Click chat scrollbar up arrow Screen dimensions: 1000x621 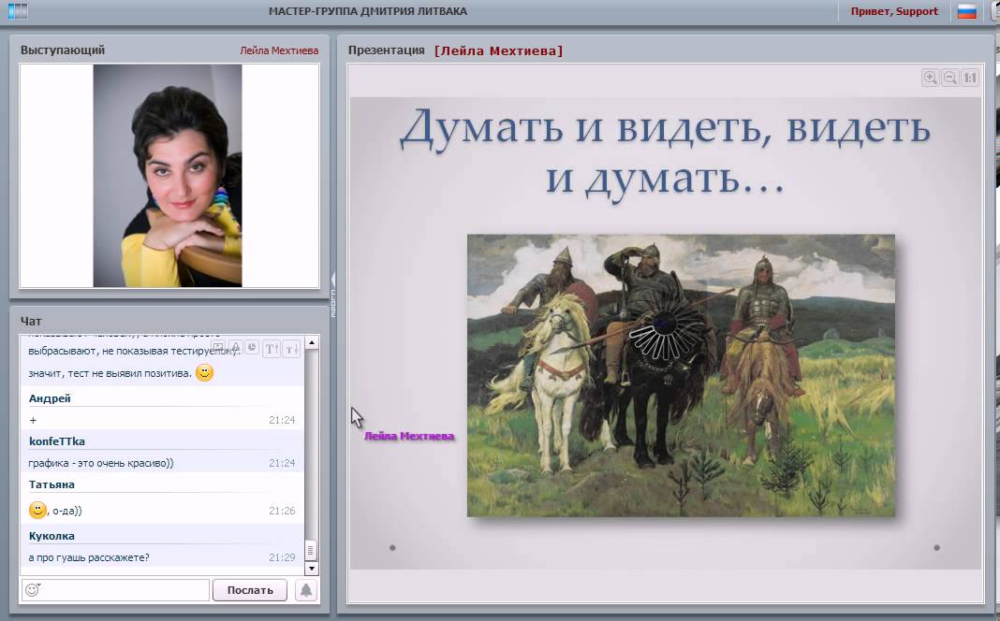312,342
